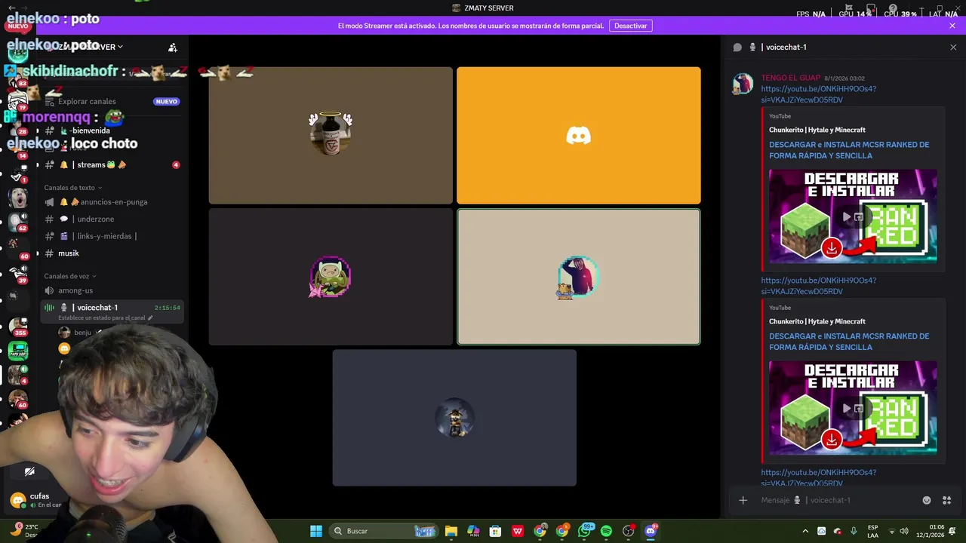The width and height of the screenshot is (966, 543).
Task: Open WPS Office from taskbar
Action: [518, 531]
